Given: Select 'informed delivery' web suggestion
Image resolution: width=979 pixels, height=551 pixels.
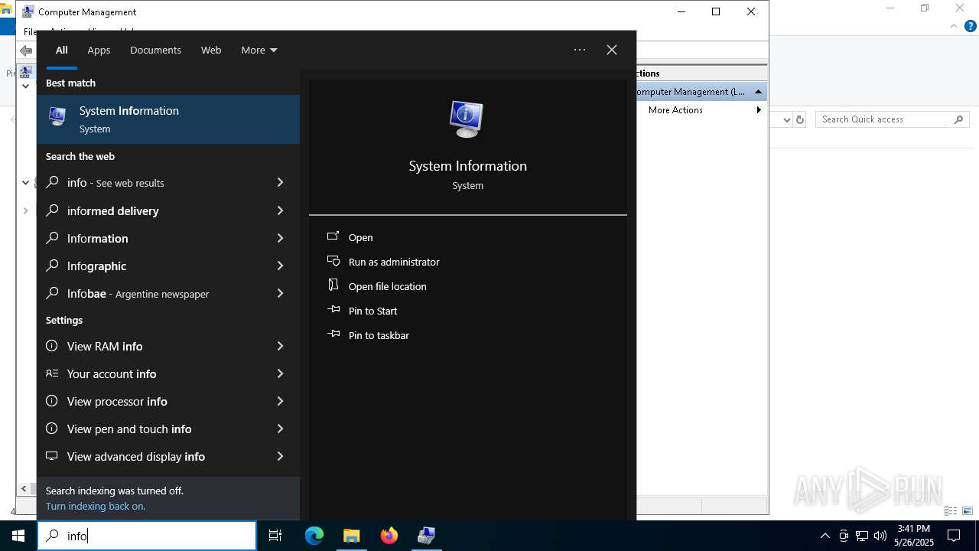Looking at the screenshot, I should pos(113,210).
